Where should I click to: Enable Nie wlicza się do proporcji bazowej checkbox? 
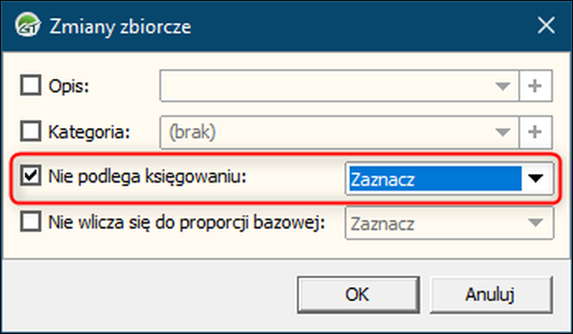[x=31, y=222]
